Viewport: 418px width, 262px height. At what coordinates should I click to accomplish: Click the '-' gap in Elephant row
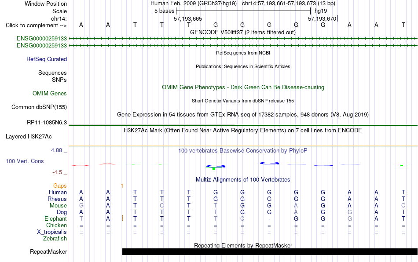(x=269, y=219)
